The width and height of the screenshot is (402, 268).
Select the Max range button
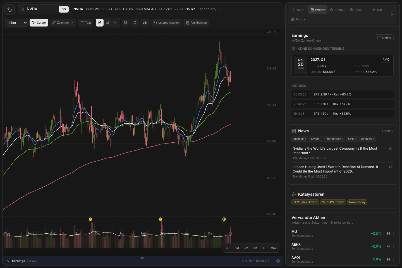click(x=273, y=248)
